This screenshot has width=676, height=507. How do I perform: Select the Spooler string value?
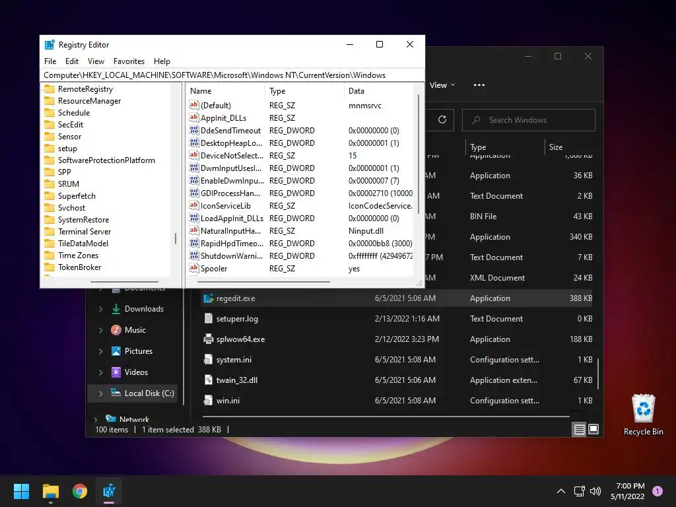(214, 269)
